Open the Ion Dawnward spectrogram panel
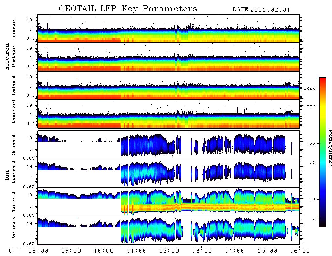 point(169,230)
